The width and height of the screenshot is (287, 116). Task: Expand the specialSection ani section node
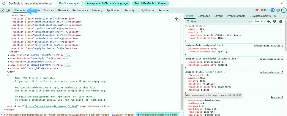(11, 32)
